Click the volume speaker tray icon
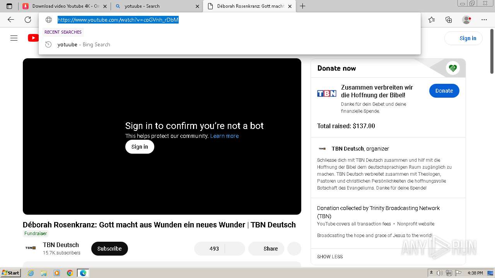The height and width of the screenshot is (278, 495). click(440, 273)
